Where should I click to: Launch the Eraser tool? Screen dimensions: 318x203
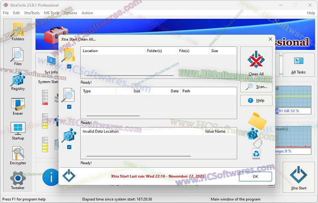click(18, 106)
